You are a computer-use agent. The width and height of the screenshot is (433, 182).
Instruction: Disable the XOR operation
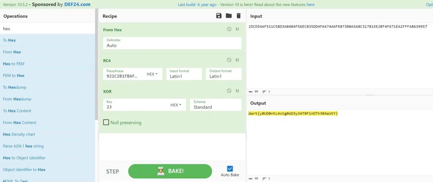[229, 90]
